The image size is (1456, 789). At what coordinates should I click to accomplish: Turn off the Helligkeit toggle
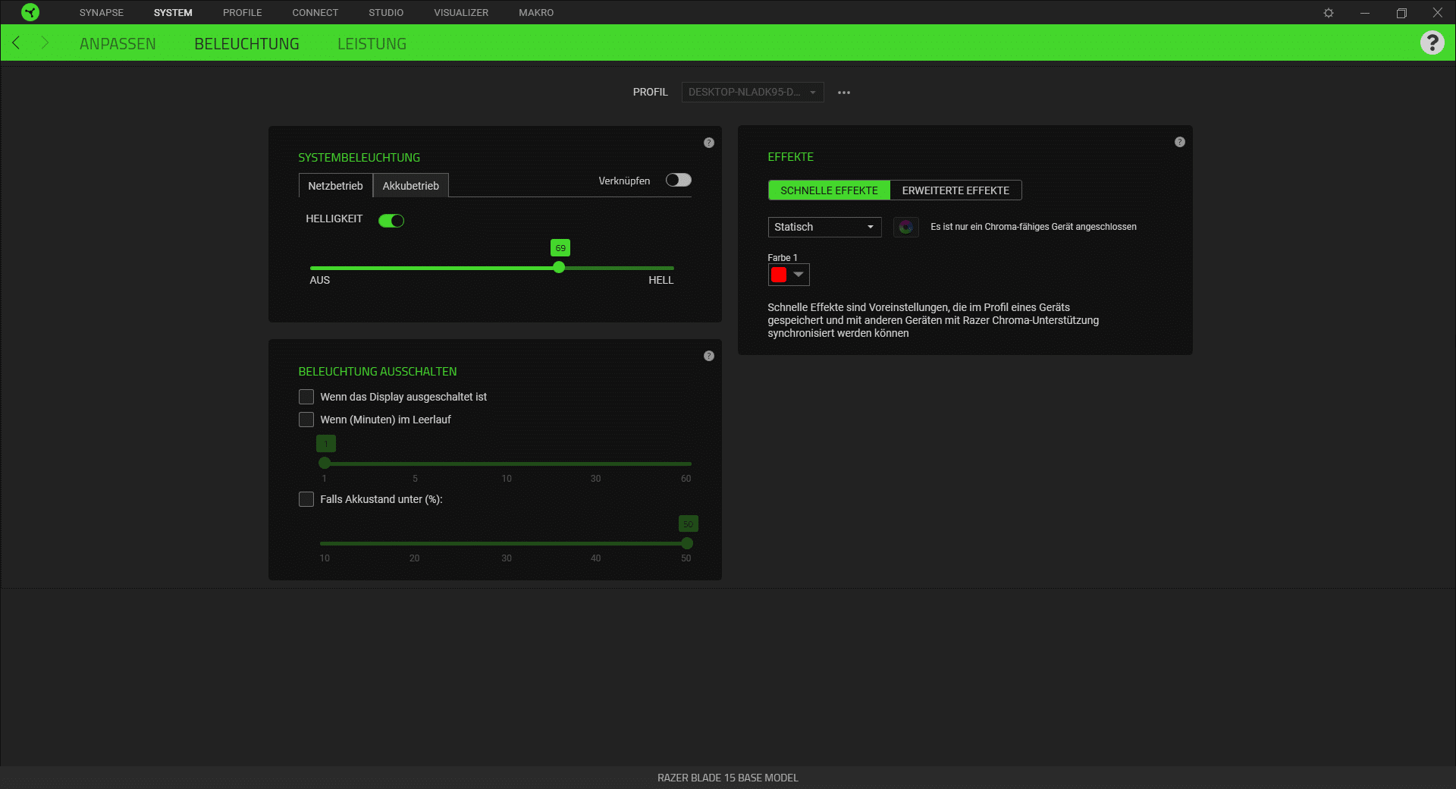click(391, 221)
